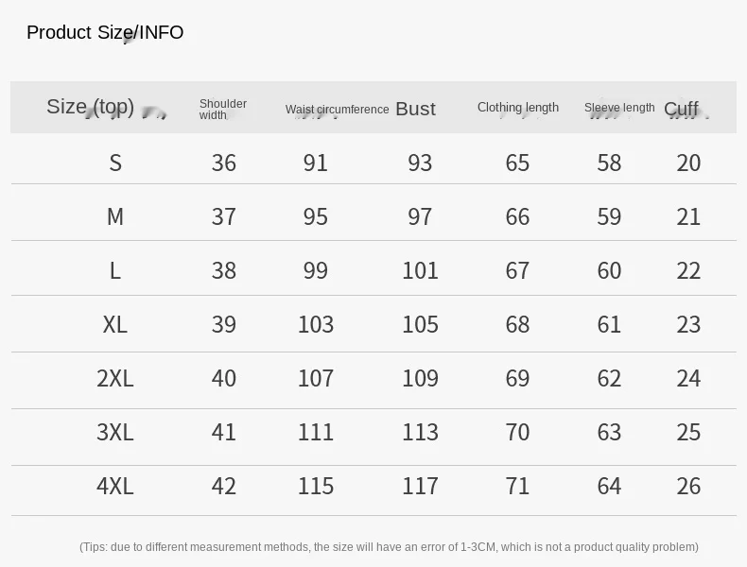
Task: Click the 'Clothing length' column header
Action: tap(517, 108)
